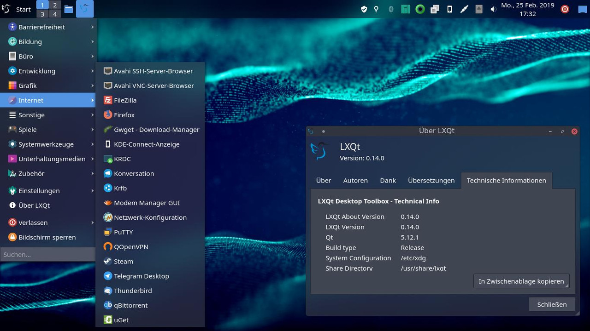Screen dimensions: 590x331
Task: Open the Verlassen menu entry
Action: pyautogui.click(x=48, y=223)
